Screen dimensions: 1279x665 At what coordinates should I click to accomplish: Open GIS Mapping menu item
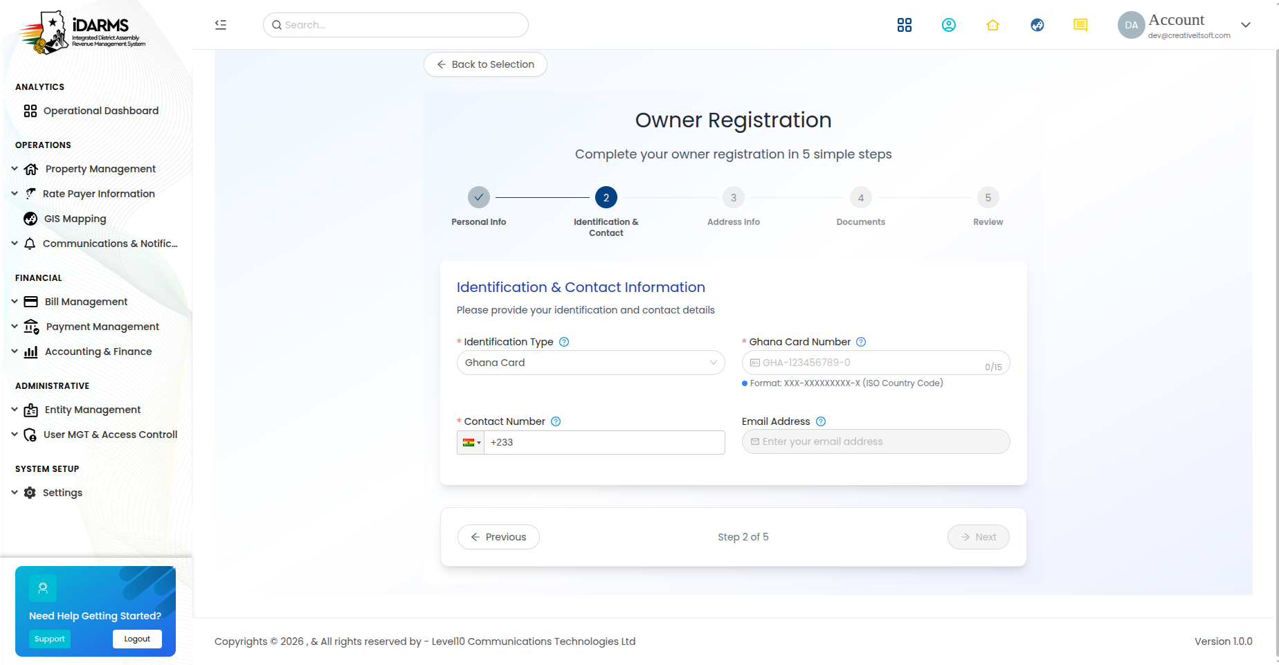[x=75, y=219]
